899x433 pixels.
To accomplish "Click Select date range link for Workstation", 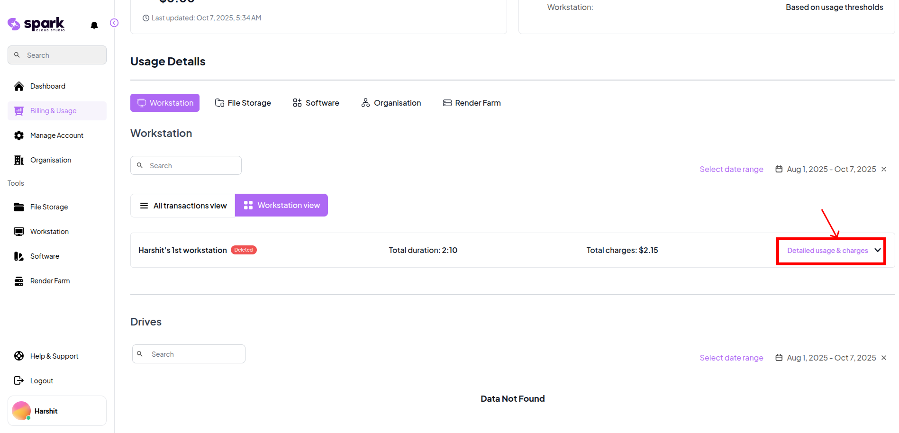I will tap(731, 169).
